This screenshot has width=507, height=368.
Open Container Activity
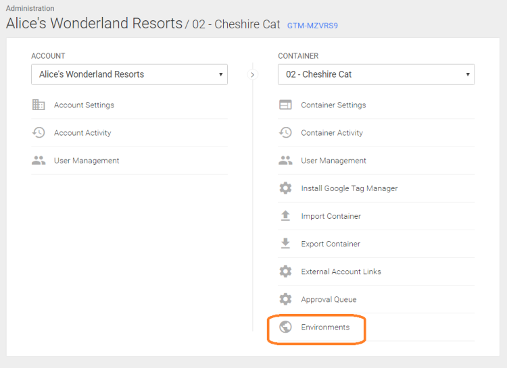[376, 133]
